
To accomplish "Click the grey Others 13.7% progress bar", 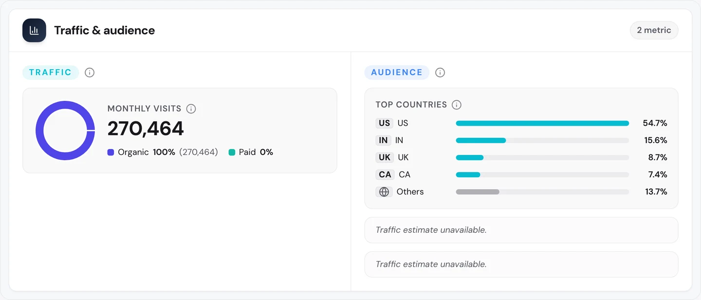I will [542, 192].
